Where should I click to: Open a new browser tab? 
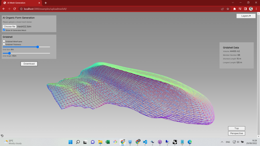46,3
